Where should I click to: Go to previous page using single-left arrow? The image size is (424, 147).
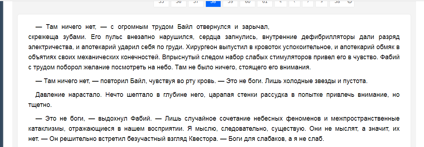click(x=294, y=2)
